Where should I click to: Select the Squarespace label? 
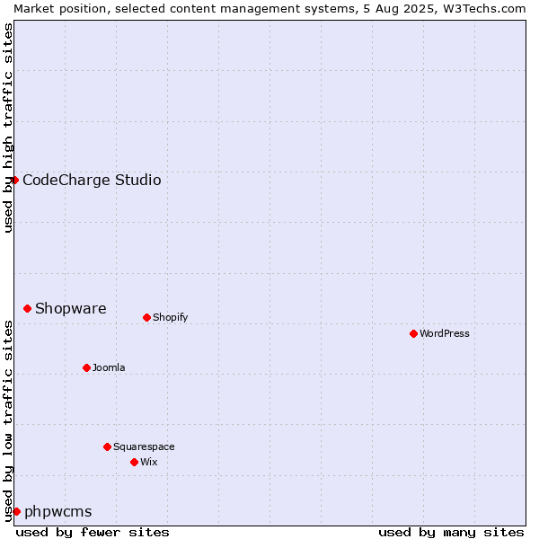(144, 446)
